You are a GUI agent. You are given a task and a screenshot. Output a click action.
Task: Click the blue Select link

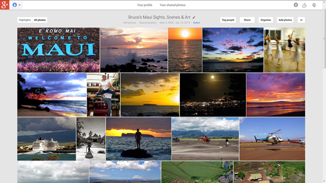(197, 22)
